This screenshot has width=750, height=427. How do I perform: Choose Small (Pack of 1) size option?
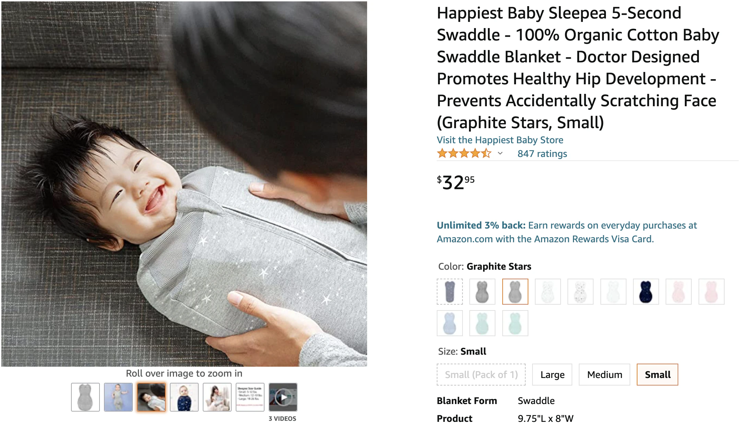(x=481, y=375)
